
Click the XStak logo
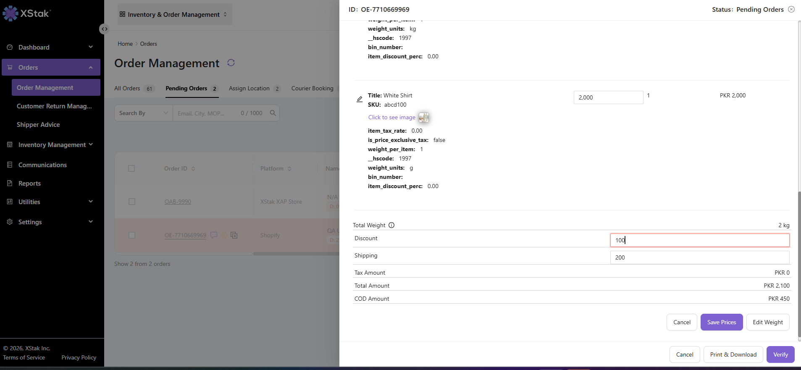click(x=26, y=13)
